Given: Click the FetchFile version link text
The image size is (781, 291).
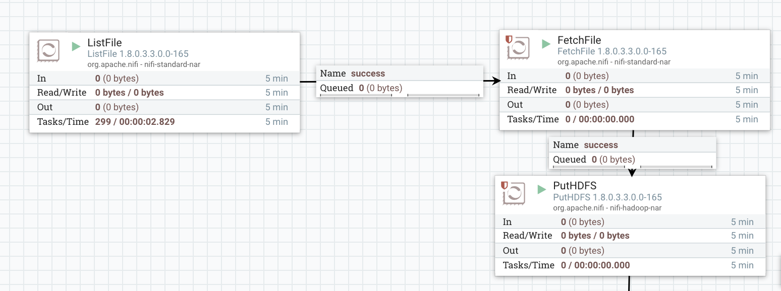Looking at the screenshot, I should coord(612,51).
